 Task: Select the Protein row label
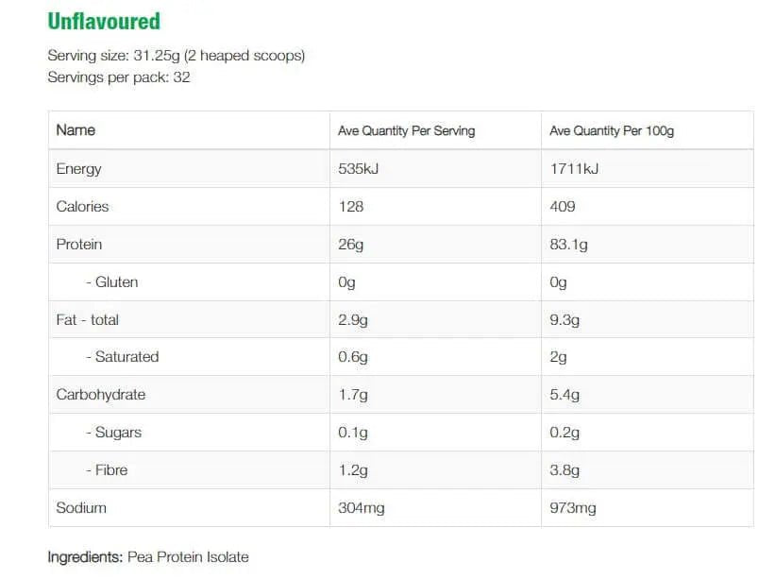click(x=79, y=245)
